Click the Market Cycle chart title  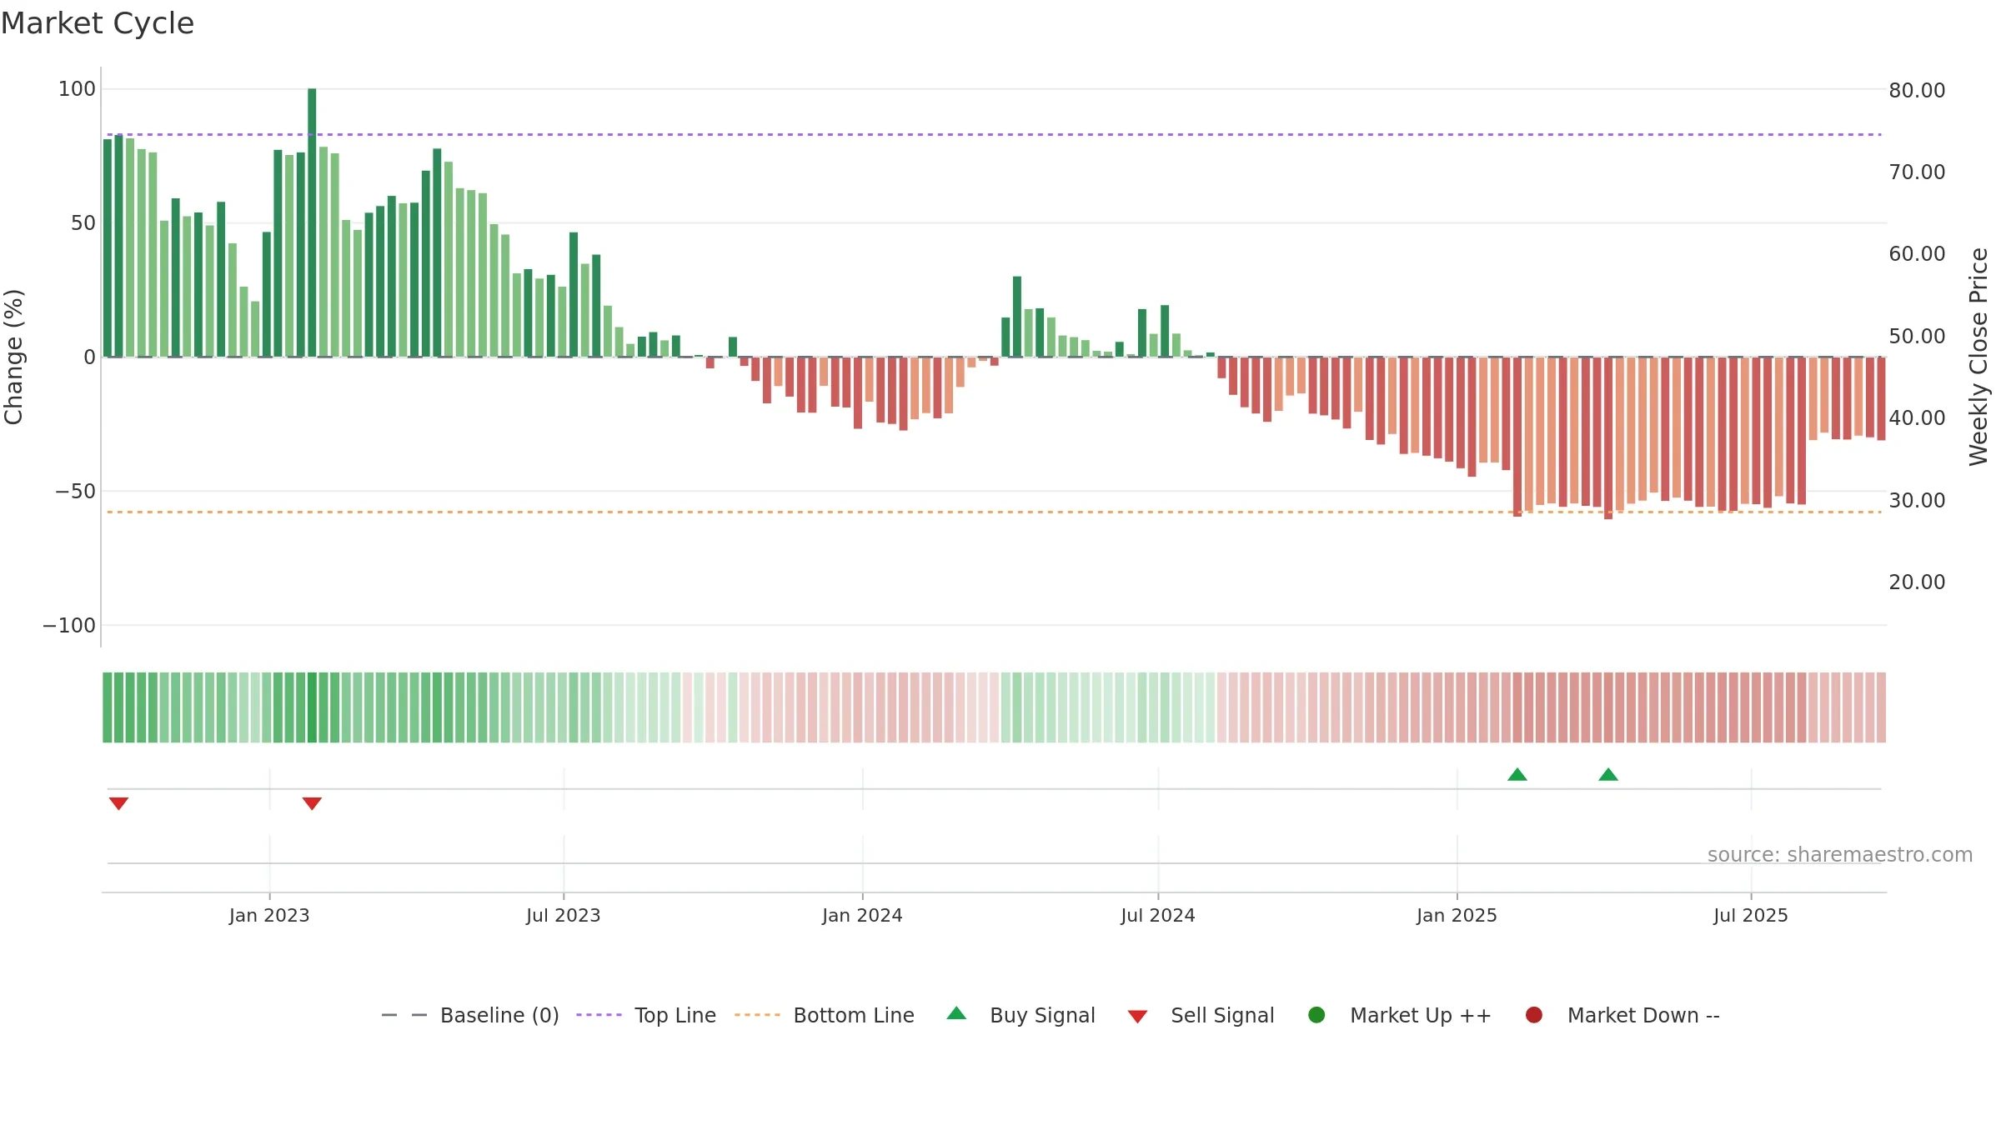click(98, 23)
